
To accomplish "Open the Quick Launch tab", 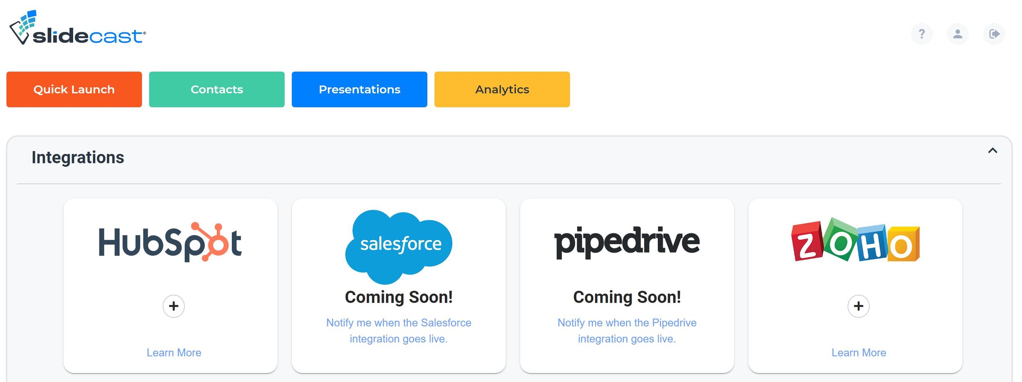I will 74,89.
